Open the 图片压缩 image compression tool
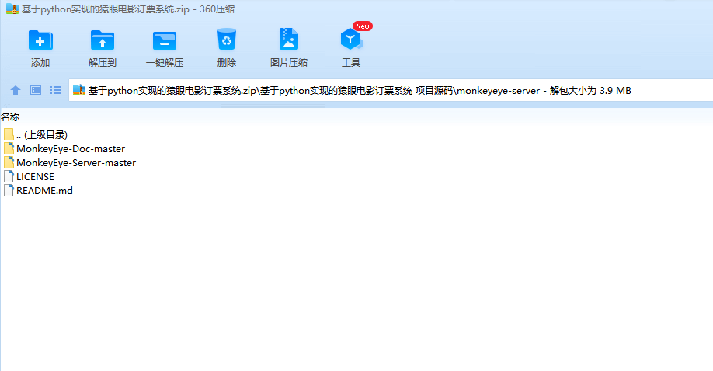This screenshot has height=371, width=713. click(x=289, y=39)
